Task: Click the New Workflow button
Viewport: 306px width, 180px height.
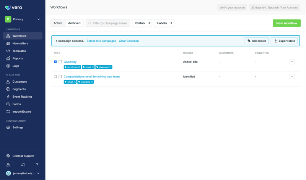Action: click(x=286, y=23)
